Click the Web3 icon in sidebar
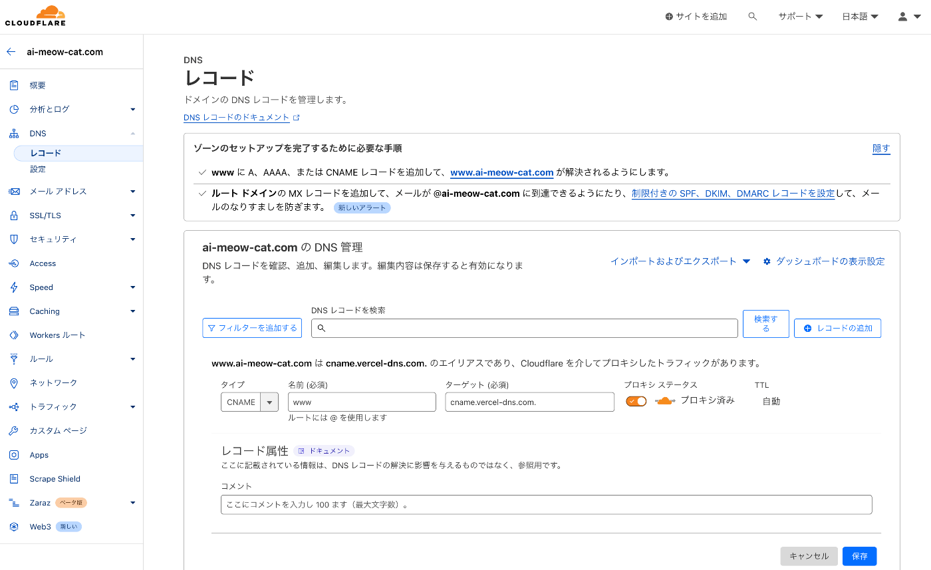Screen dimensions: 931x570 [x=14, y=527]
